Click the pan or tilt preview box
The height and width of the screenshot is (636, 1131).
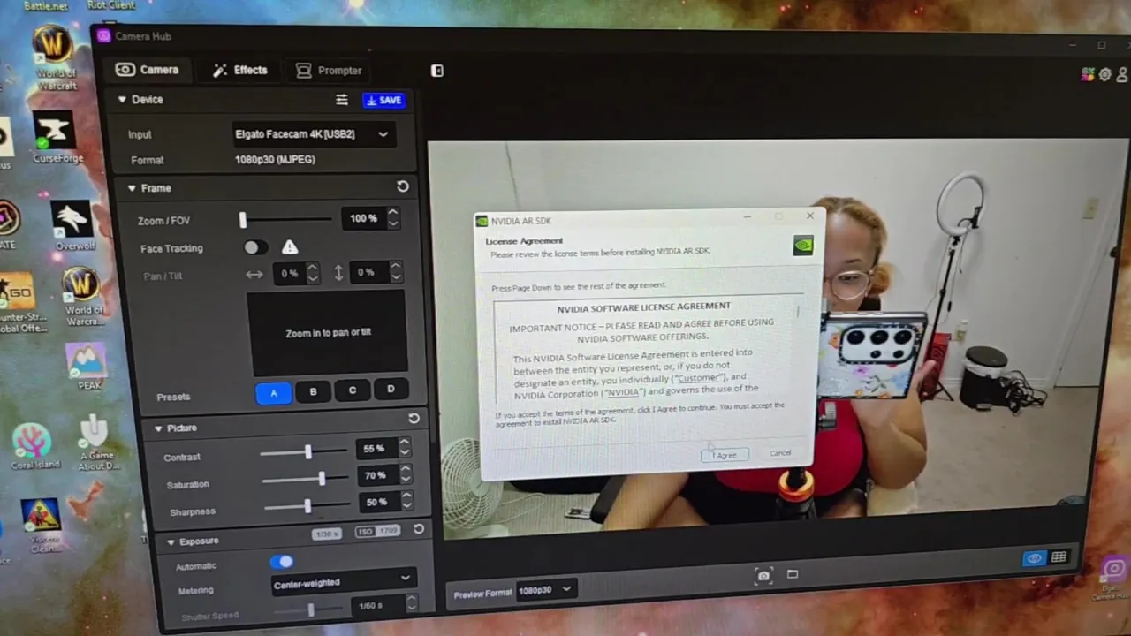tap(328, 333)
